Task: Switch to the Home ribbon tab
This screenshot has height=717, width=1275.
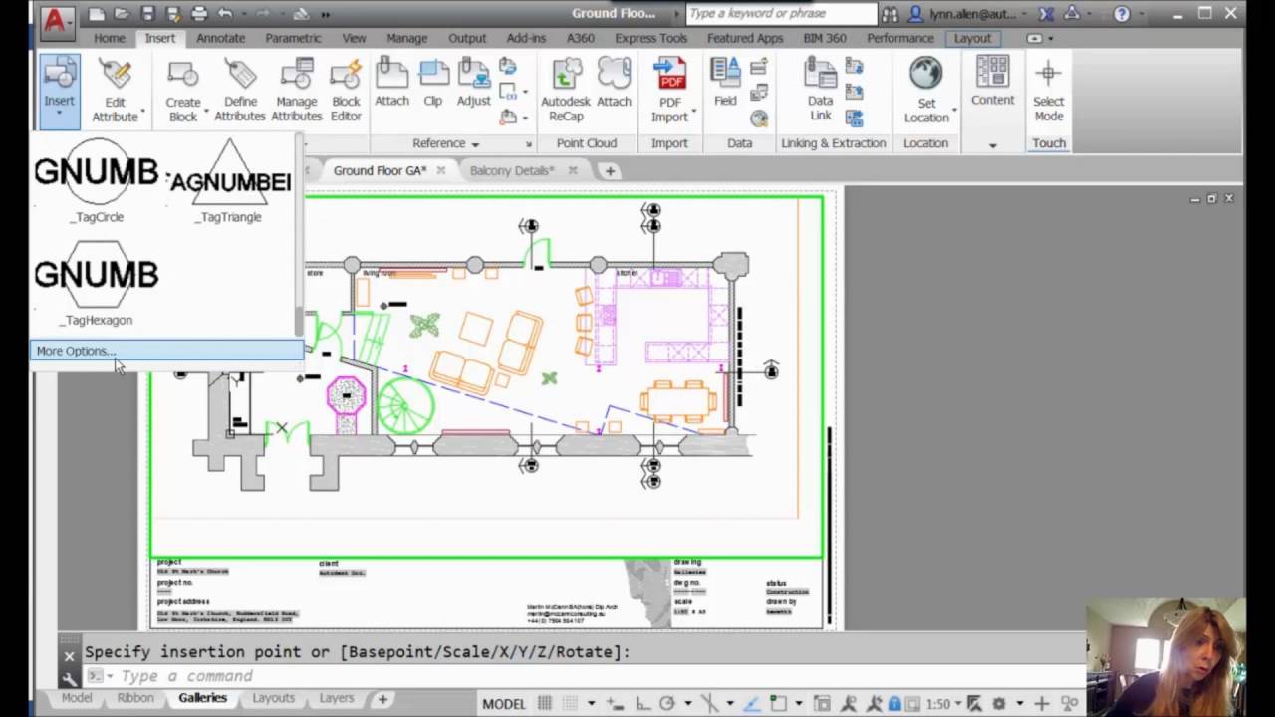Action: [110, 38]
